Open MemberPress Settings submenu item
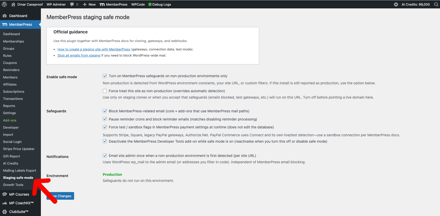Screen dimensions: 440x216 click(x=9, y=113)
